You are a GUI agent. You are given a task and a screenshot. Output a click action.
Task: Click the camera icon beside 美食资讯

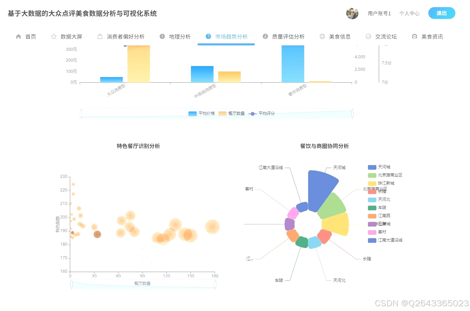414,36
